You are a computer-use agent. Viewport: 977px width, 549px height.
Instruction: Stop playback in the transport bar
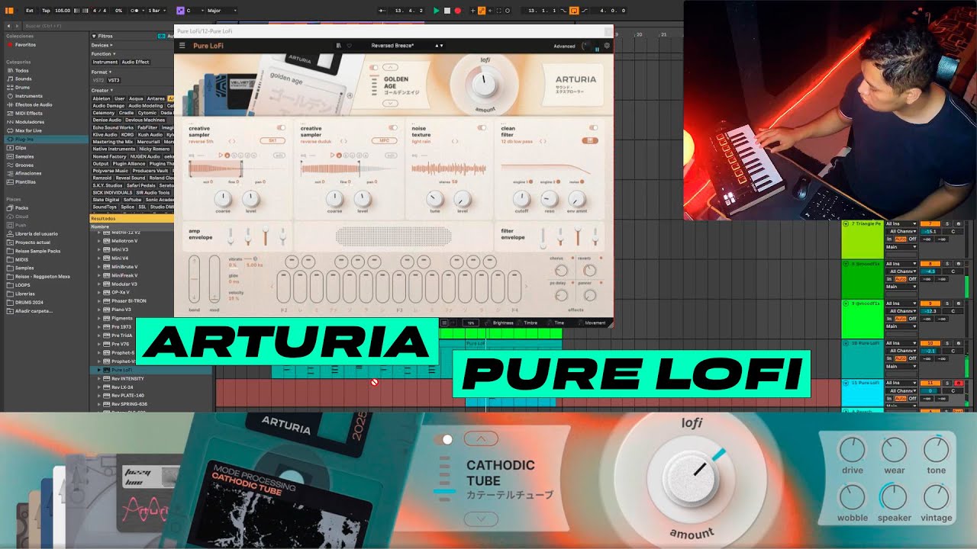click(x=447, y=11)
